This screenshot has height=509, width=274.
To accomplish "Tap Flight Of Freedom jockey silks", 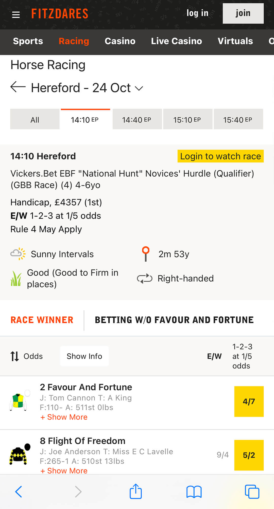I will point(20,454).
